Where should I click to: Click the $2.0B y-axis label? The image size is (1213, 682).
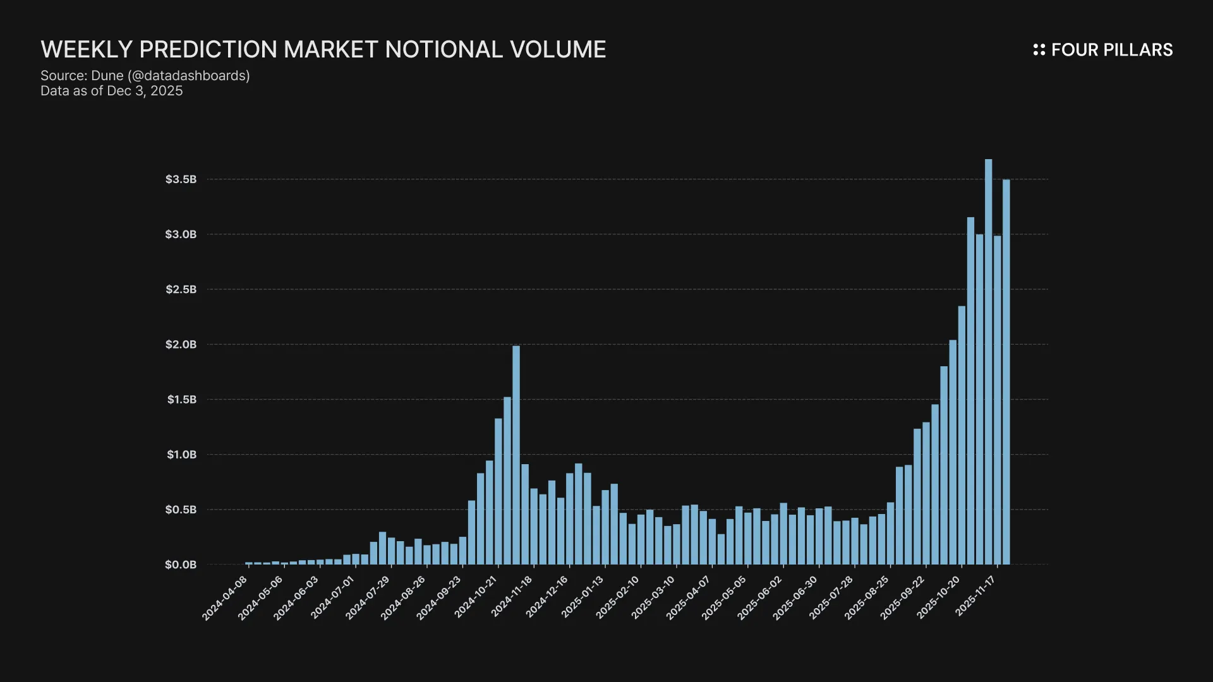pos(181,345)
